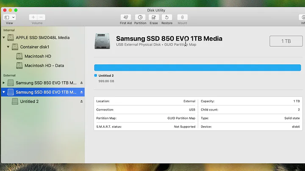The height and width of the screenshot is (171, 305).
Task: Expand the first Samsung SSD 850 EVO disk
Action: (x=4, y=83)
